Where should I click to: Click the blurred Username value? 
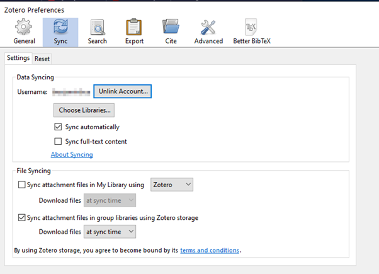[x=71, y=92]
